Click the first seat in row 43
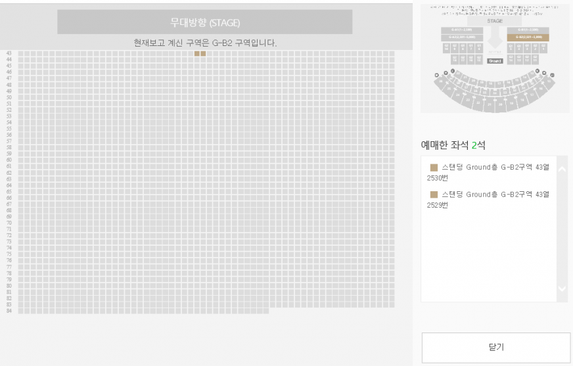Screen dimensions: 573x366 pos(21,53)
